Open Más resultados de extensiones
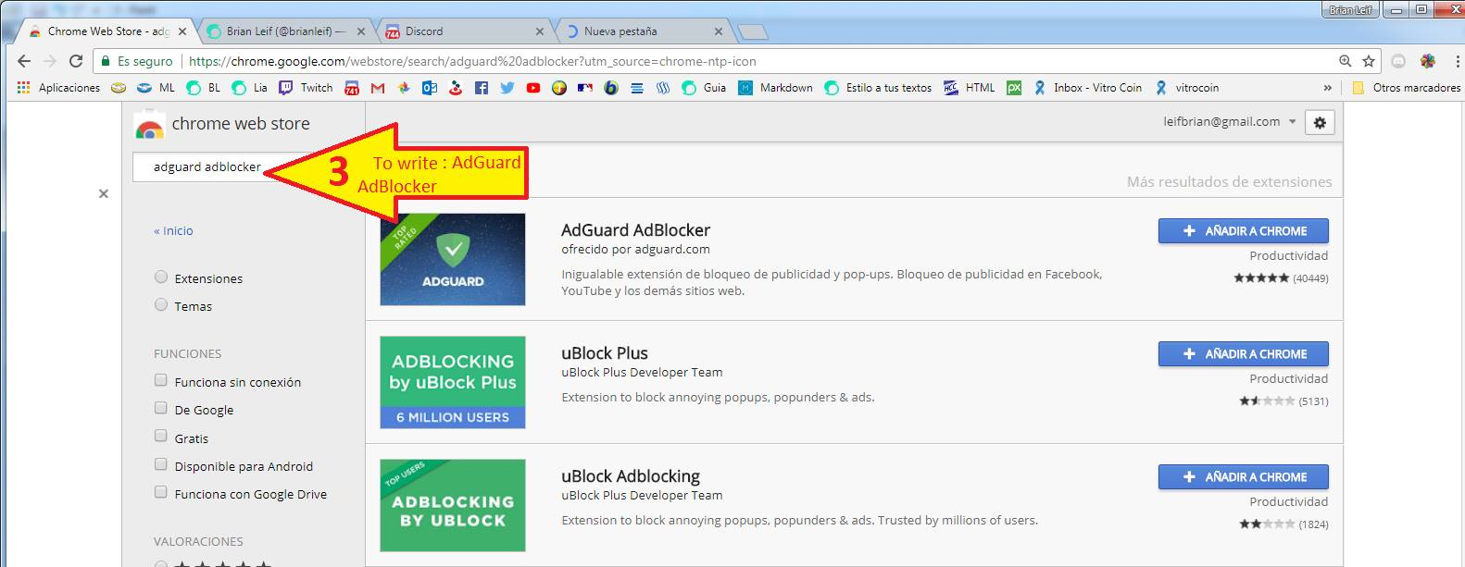Image resolution: width=1465 pixels, height=567 pixels. [1229, 182]
